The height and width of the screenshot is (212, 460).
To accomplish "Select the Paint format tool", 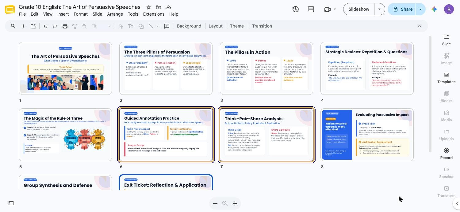I will pos(75,26).
